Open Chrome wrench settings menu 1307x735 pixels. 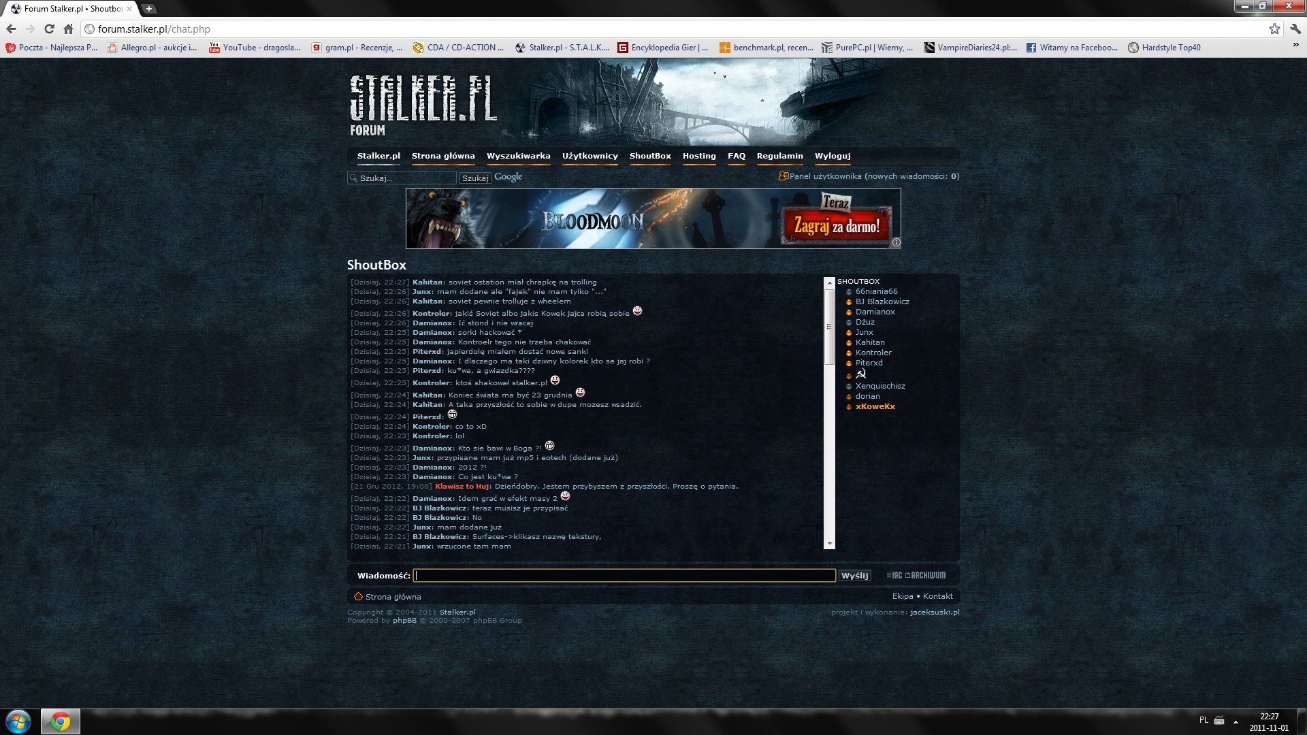click(x=1295, y=29)
